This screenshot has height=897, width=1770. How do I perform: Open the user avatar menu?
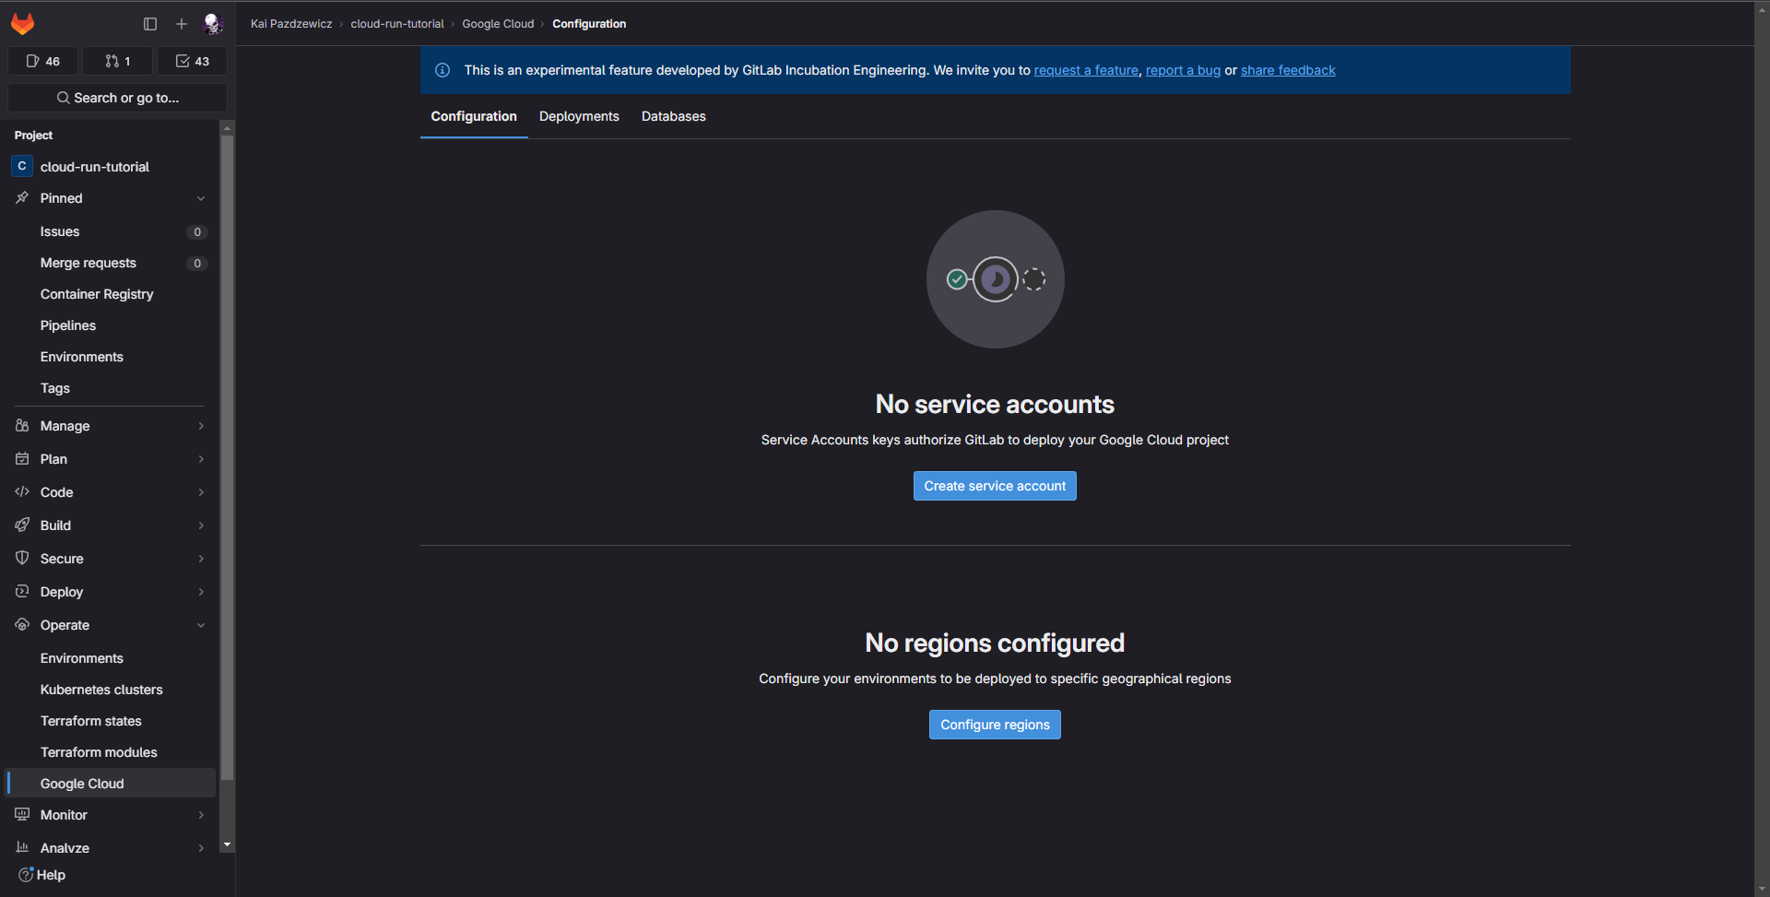coord(213,24)
